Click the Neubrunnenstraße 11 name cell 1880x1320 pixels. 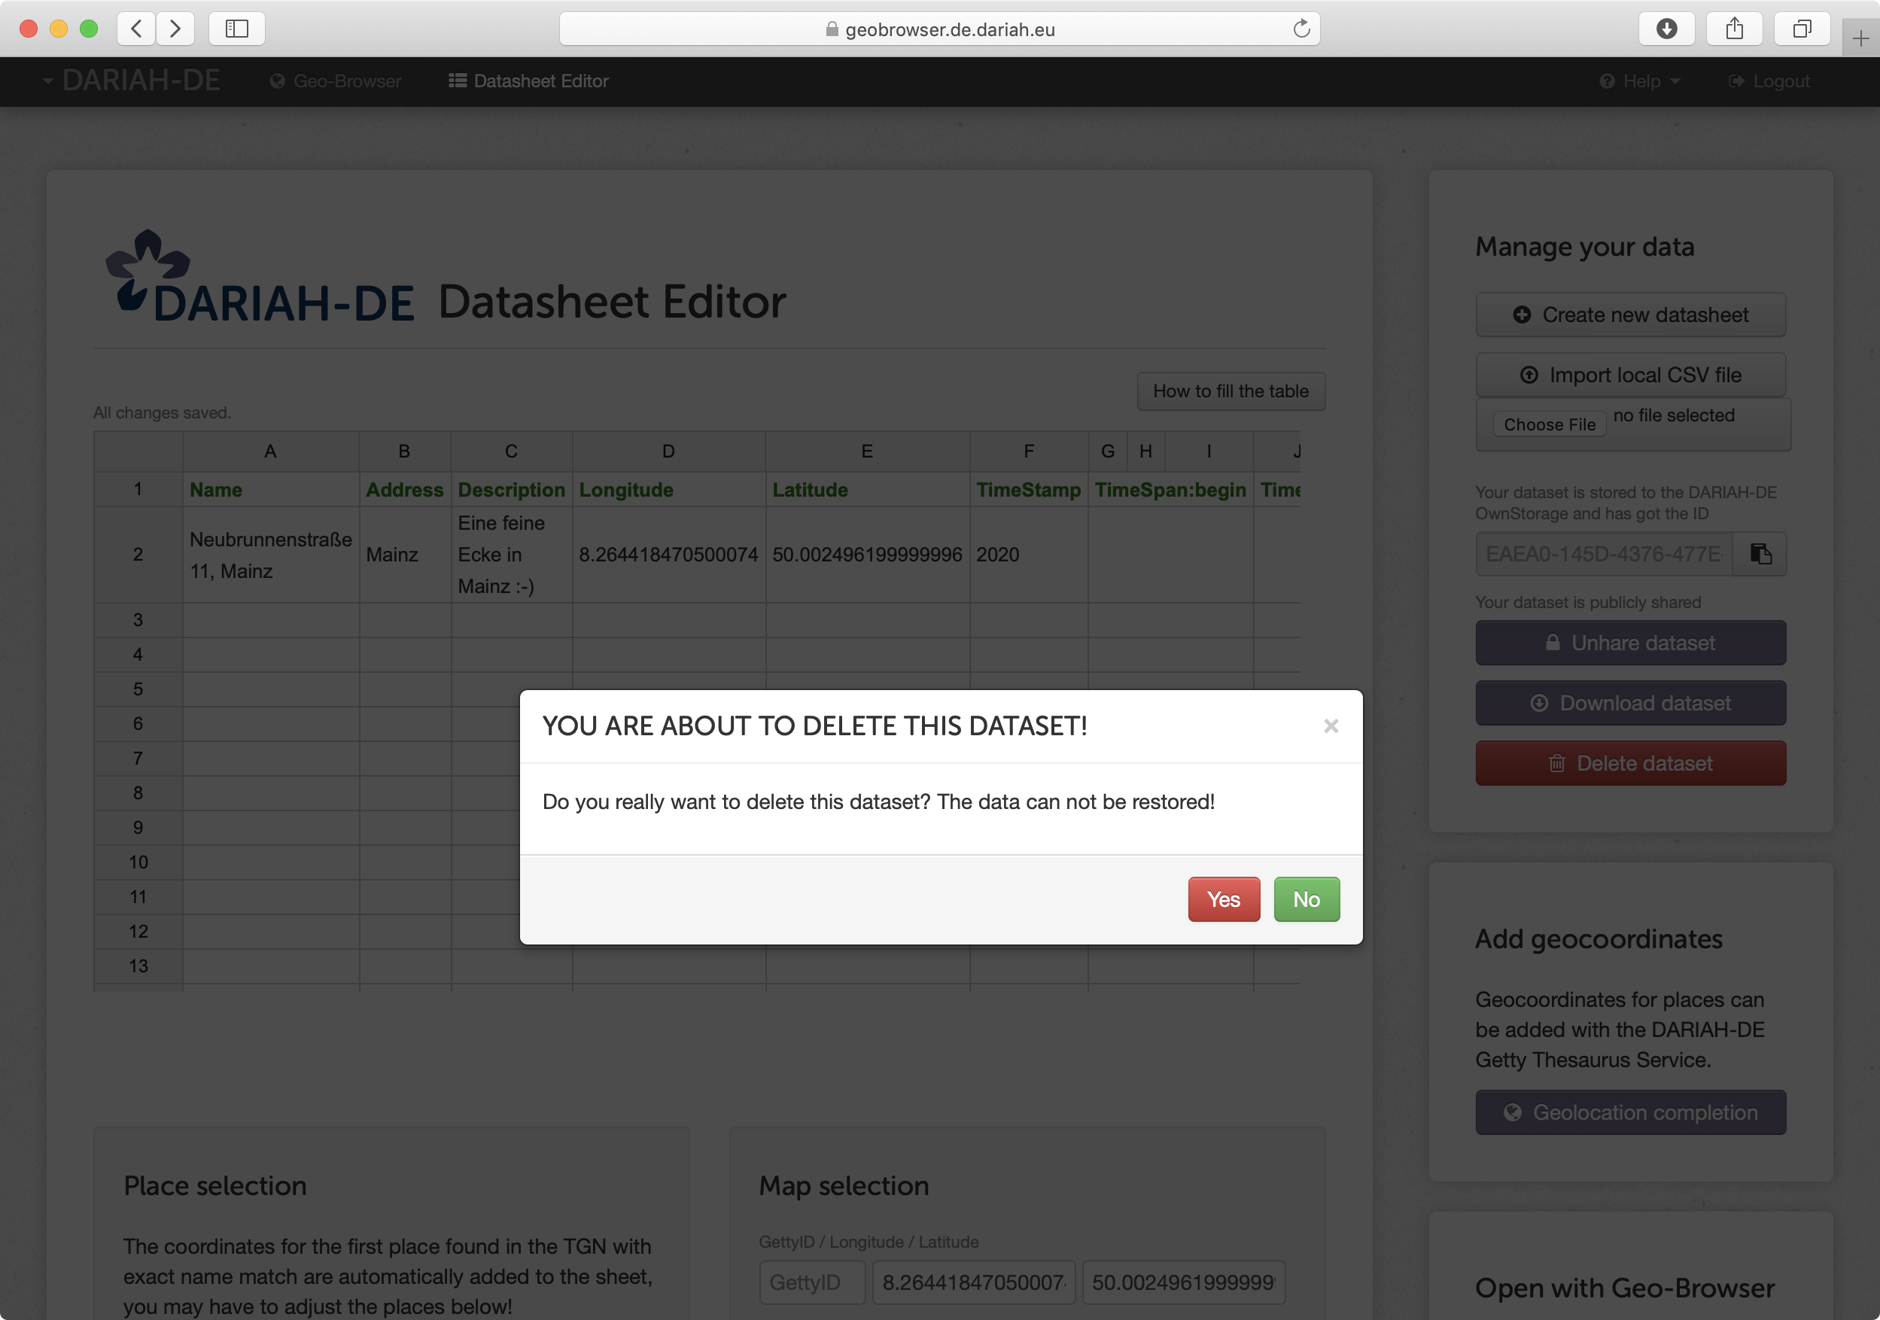coord(270,555)
